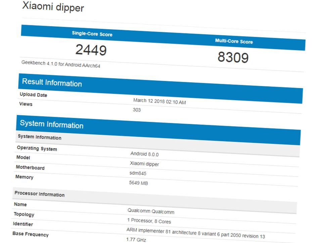
Task: Select the 'sdm845' motherboard value
Action: pos(138,173)
